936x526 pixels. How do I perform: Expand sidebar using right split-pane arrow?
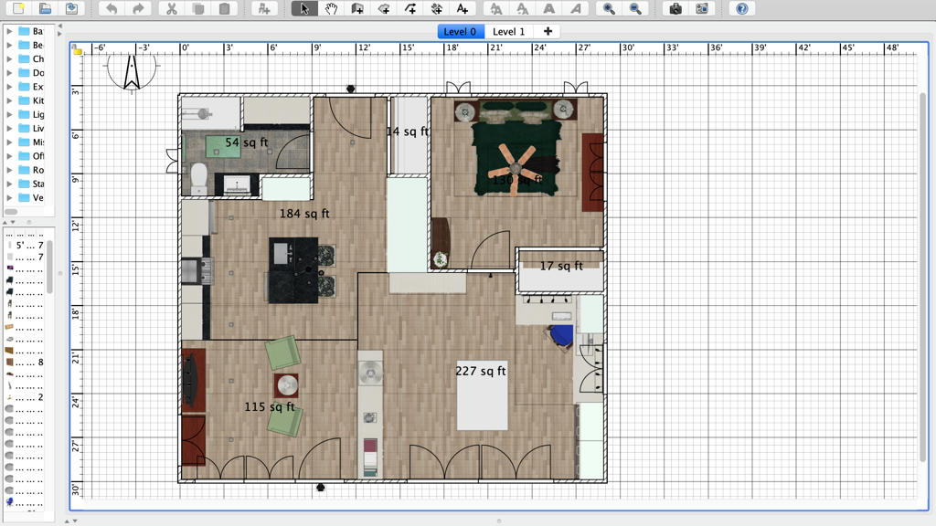click(x=59, y=34)
